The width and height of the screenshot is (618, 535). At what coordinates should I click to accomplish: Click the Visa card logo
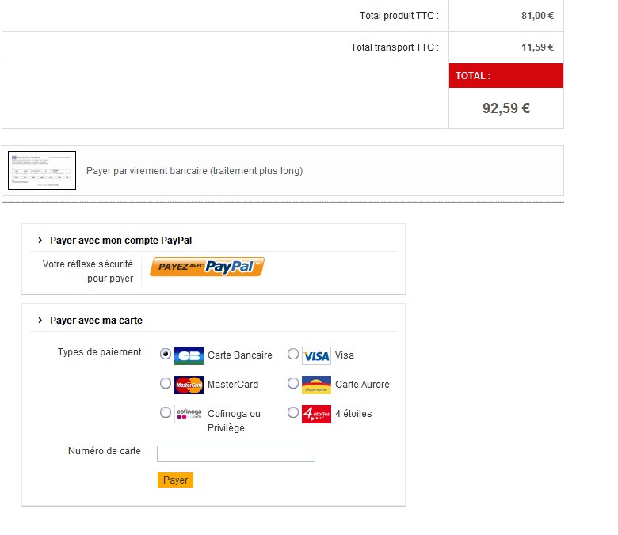tap(316, 355)
